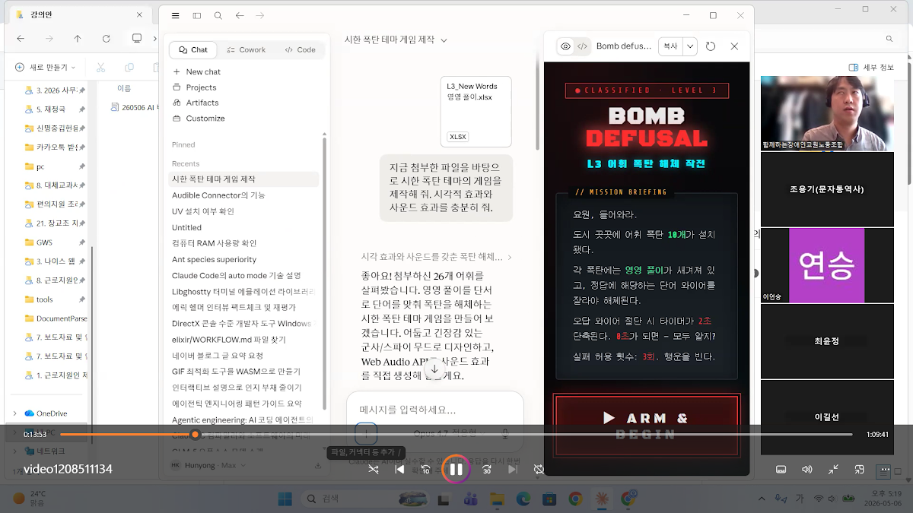Reload the Bomb defusal artifact
This screenshot has height=513, width=913.
coord(711,46)
